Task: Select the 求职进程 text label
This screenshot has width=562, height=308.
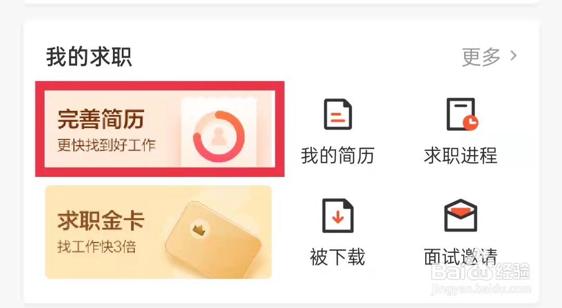Action: (x=461, y=156)
